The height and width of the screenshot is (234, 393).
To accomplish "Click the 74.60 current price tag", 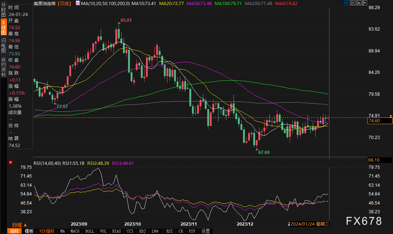I will click(380, 121).
